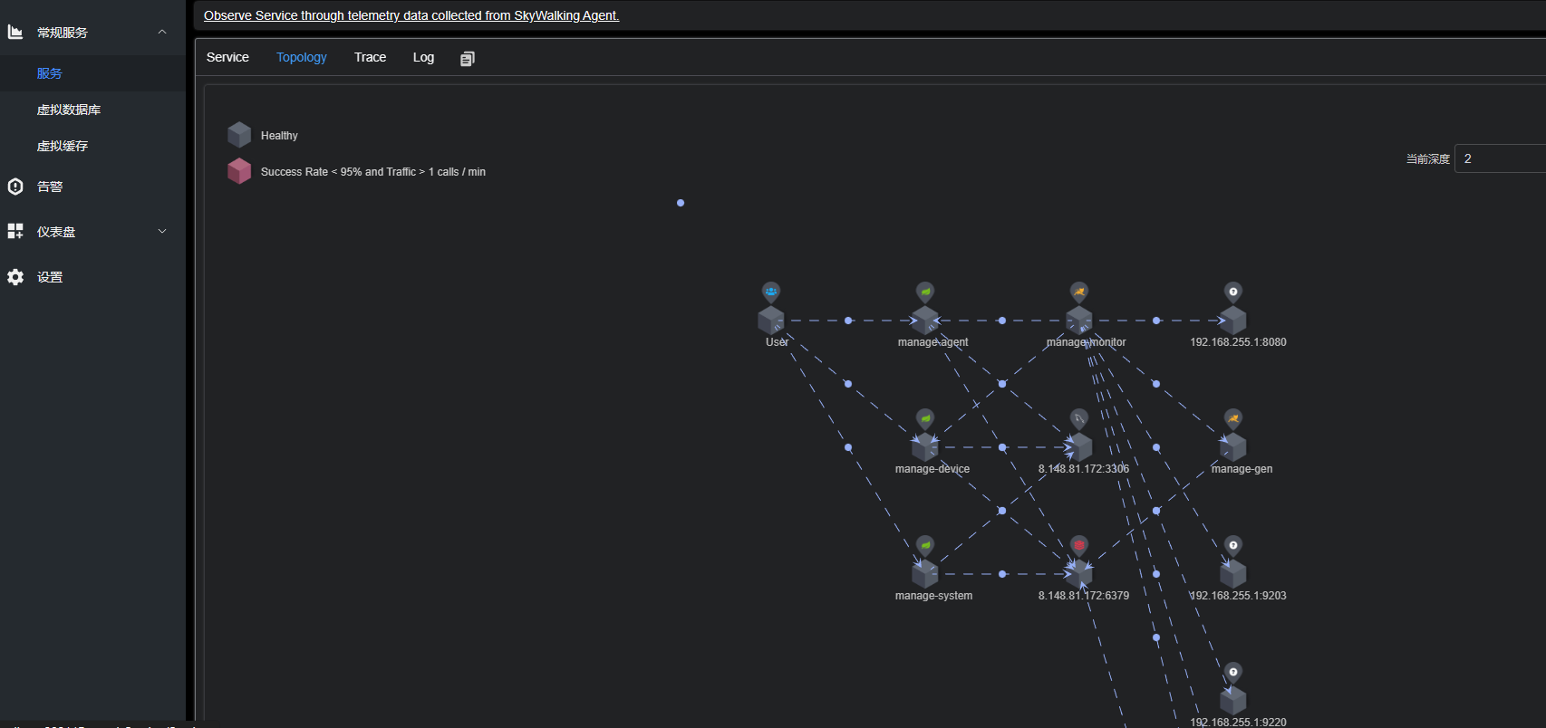Expand the 仪表盘 menu chevron
Screen dimensions: 1546x728
click(x=162, y=231)
